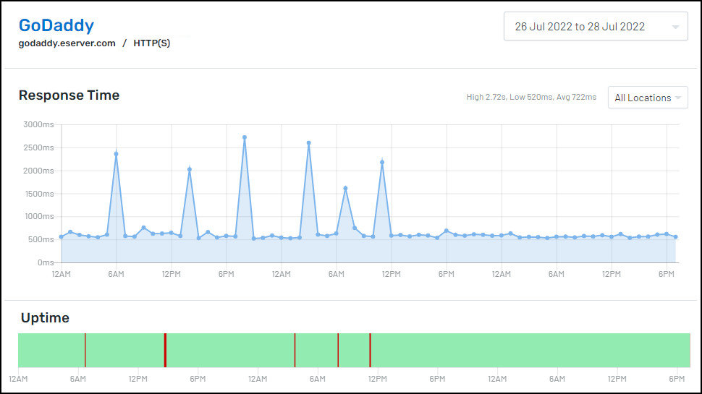This screenshot has width=702, height=394.
Task: Click the spike data point near 2000ms after 12PM
Action: (190, 169)
